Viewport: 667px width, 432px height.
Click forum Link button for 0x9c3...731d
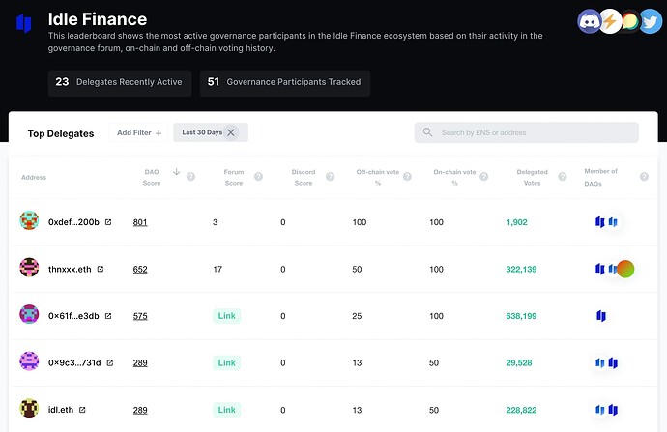click(227, 362)
